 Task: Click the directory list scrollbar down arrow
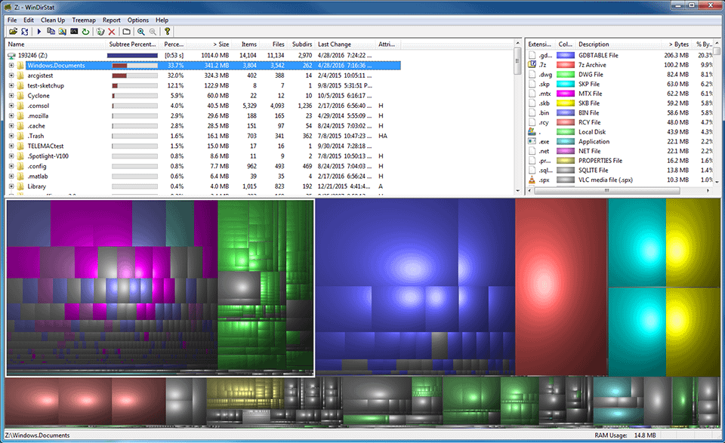coord(518,191)
